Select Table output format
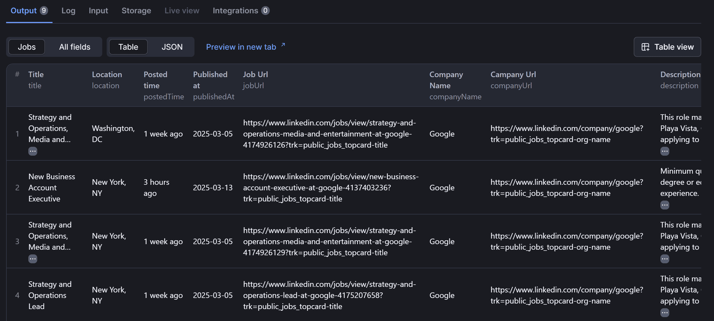The width and height of the screenshot is (714, 321). 128,47
